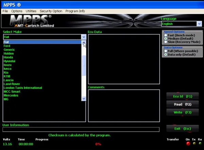Collapse the Select Make dropdown arrow
The image size is (204, 150).
coord(84,37)
